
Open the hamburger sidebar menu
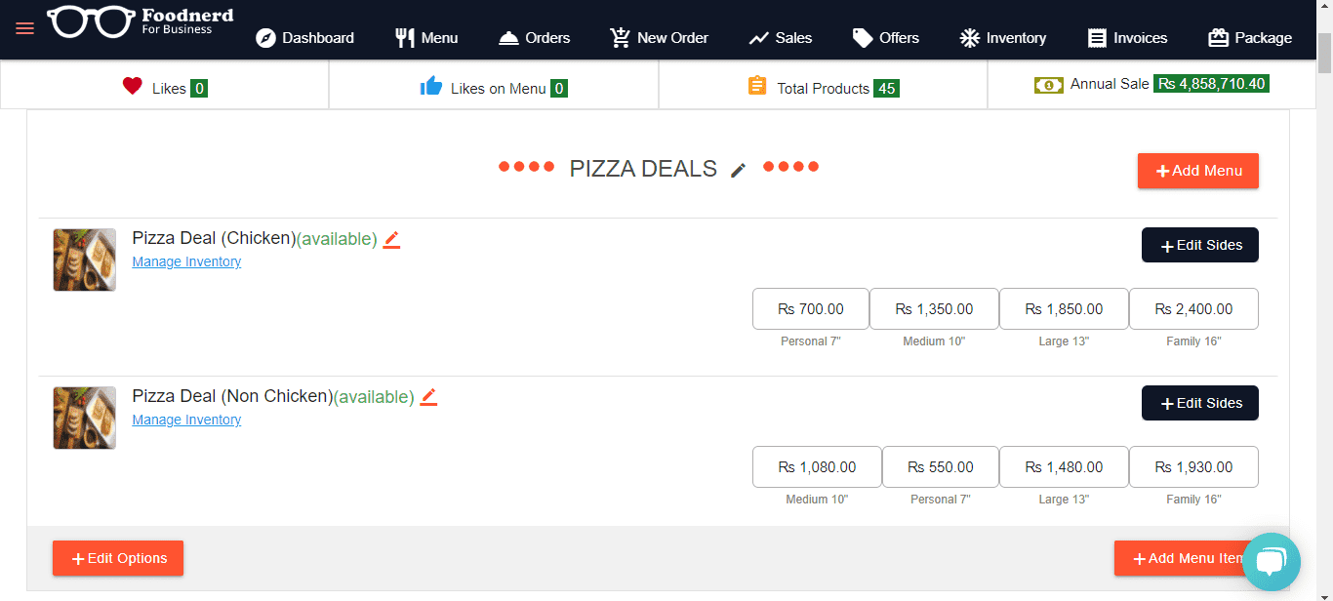[x=24, y=28]
